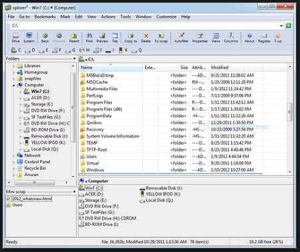
Task: Open the Views toolbar icon
Action: (216, 38)
